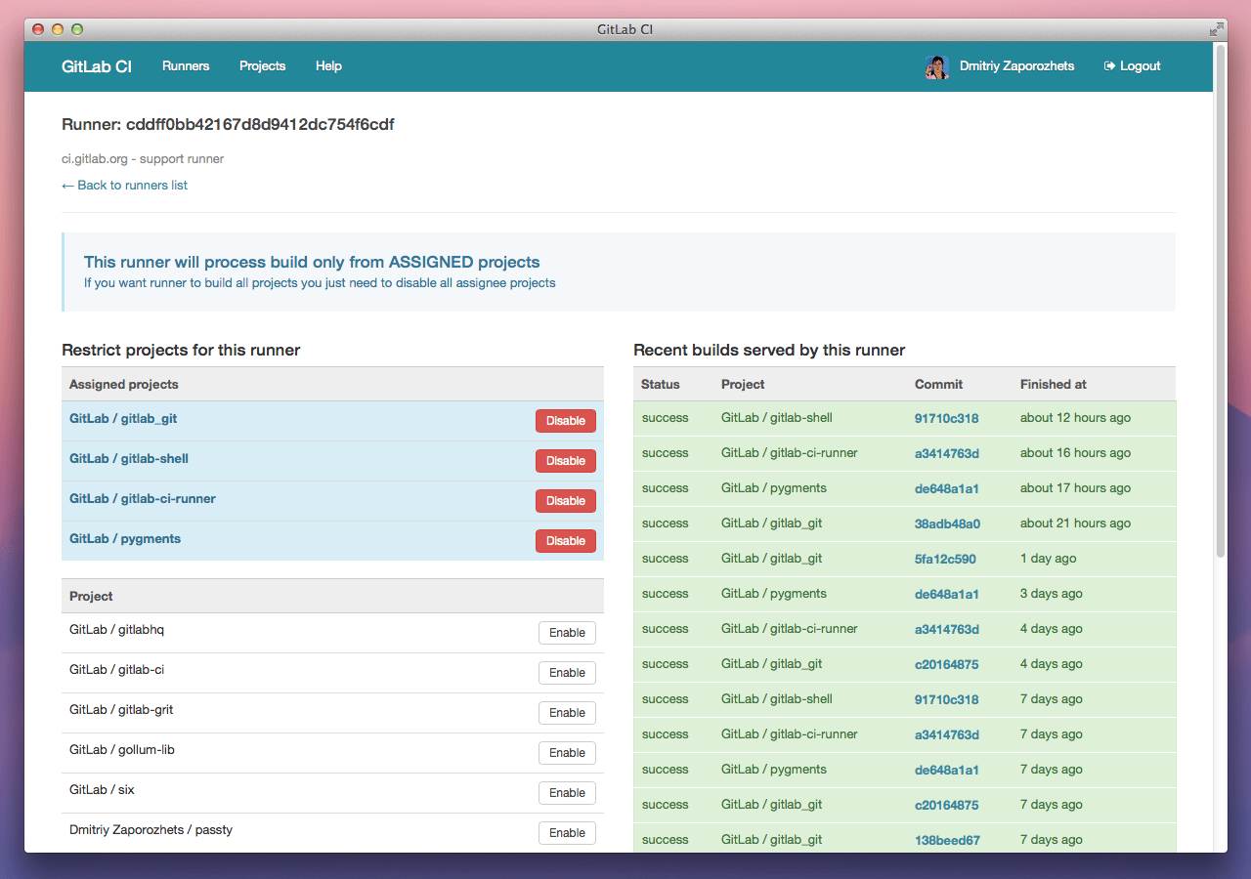This screenshot has width=1251, height=879.
Task: Disable the GitLab / pygments assigned project
Action: click(565, 540)
